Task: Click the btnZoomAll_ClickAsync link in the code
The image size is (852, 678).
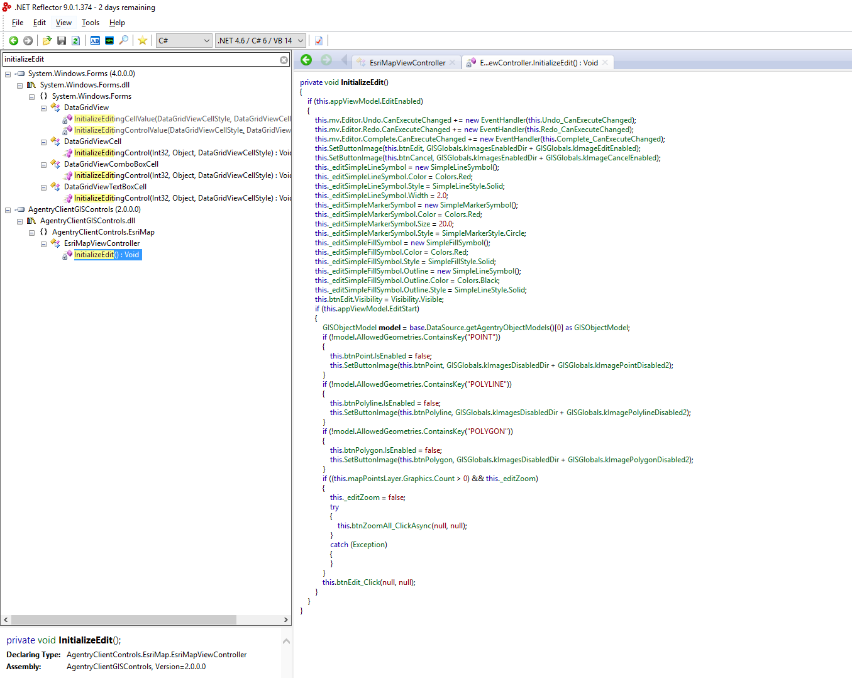Action: coord(391,526)
